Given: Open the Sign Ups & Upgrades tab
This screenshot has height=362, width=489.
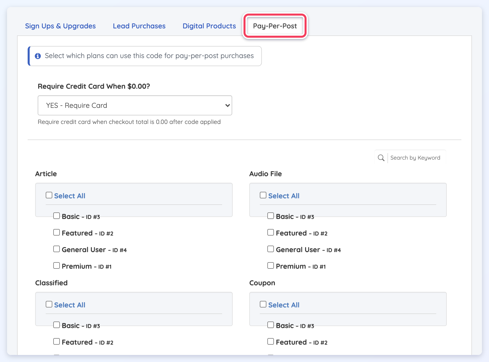Looking at the screenshot, I should (60, 26).
